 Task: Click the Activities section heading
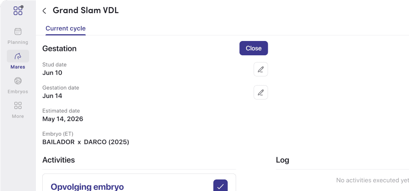[58, 160]
